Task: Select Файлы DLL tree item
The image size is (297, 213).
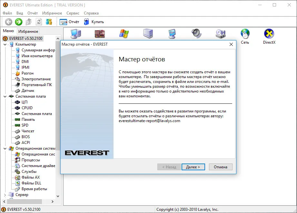Action: coord(28,183)
